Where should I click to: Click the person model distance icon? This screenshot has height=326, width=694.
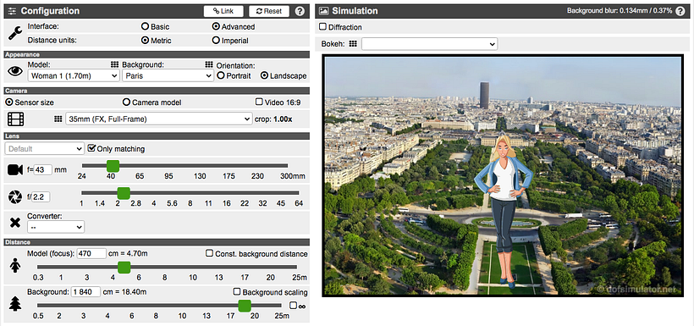click(x=15, y=266)
